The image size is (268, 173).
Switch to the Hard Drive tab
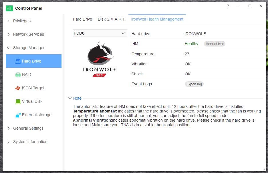click(x=82, y=19)
